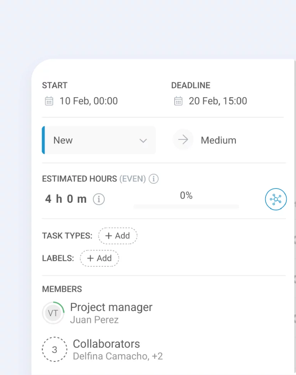The height and width of the screenshot is (375, 296).
Task: Add a task type with the Add button
Action: click(x=118, y=236)
